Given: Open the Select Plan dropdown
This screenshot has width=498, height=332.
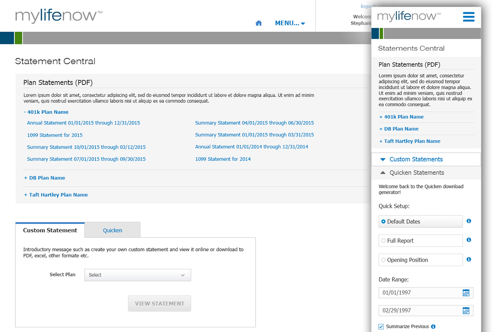Looking at the screenshot, I should coord(137,275).
